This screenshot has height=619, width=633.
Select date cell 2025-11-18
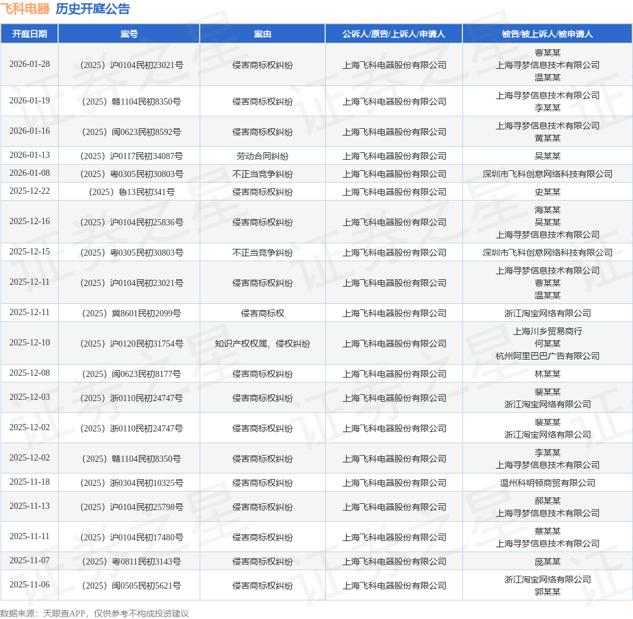30,482
